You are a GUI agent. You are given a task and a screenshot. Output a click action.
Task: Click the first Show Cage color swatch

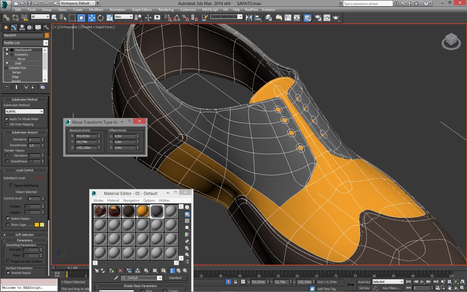pos(37,224)
